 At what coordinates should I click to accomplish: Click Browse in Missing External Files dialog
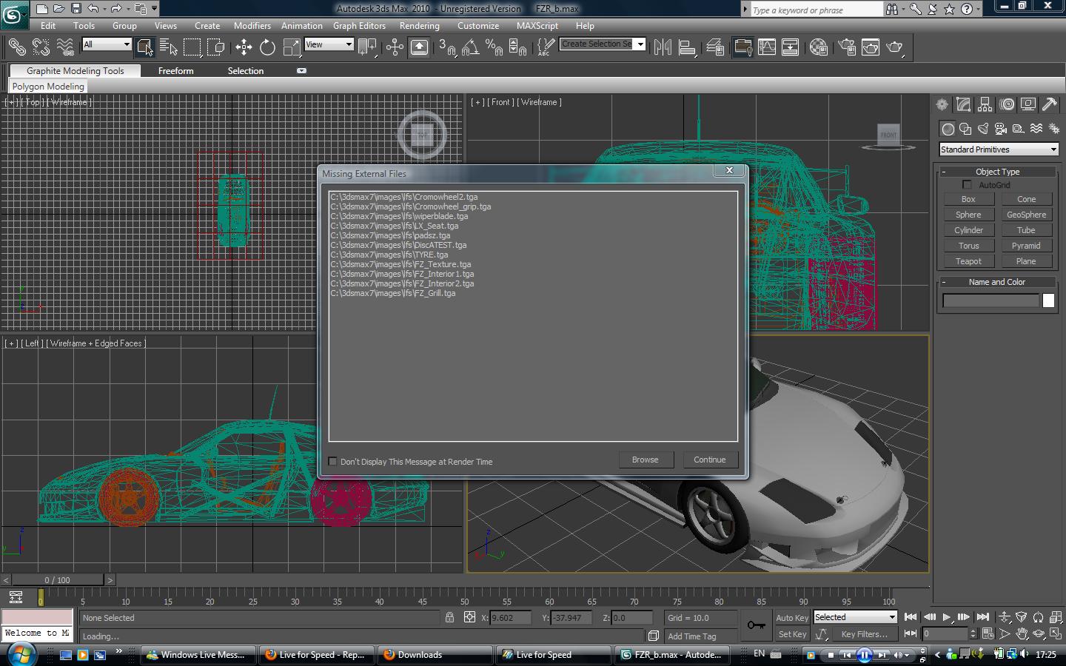pos(645,460)
